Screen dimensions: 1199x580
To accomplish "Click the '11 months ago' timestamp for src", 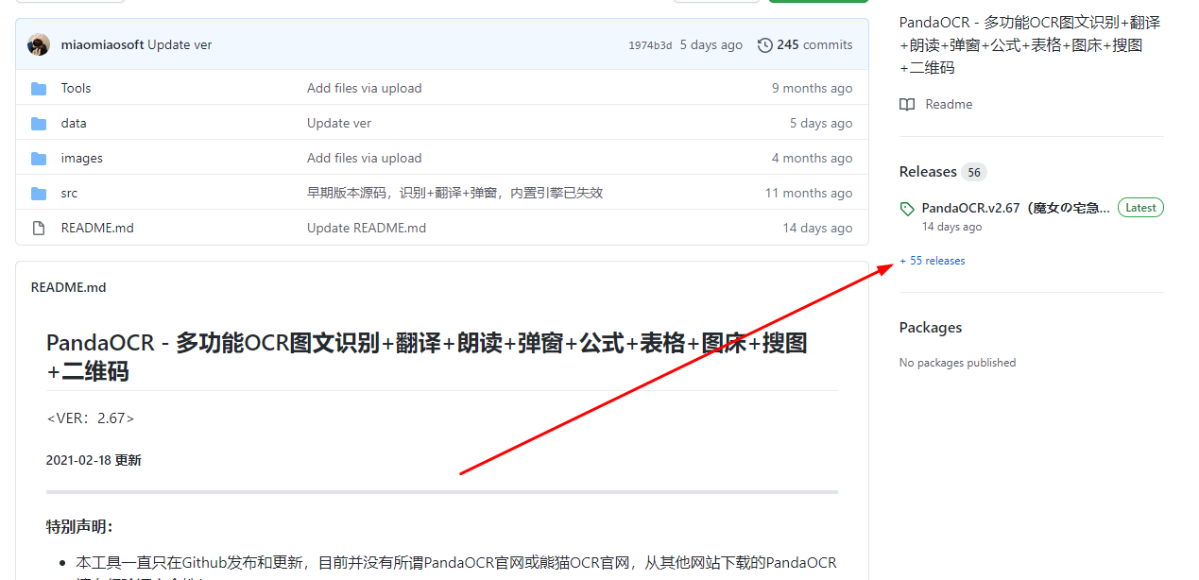I will 809,193.
